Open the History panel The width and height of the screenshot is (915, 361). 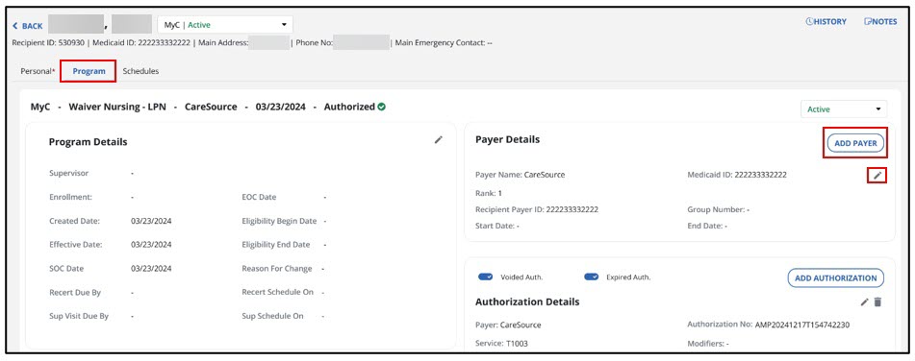[826, 21]
